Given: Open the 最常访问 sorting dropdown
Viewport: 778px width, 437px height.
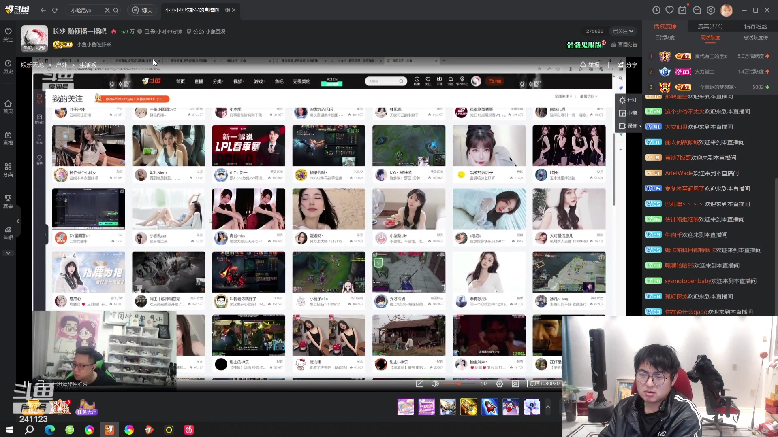Looking at the screenshot, I should [588, 96].
